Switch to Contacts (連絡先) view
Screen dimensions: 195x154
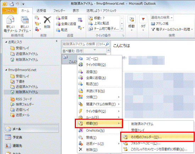click(x=31, y=146)
